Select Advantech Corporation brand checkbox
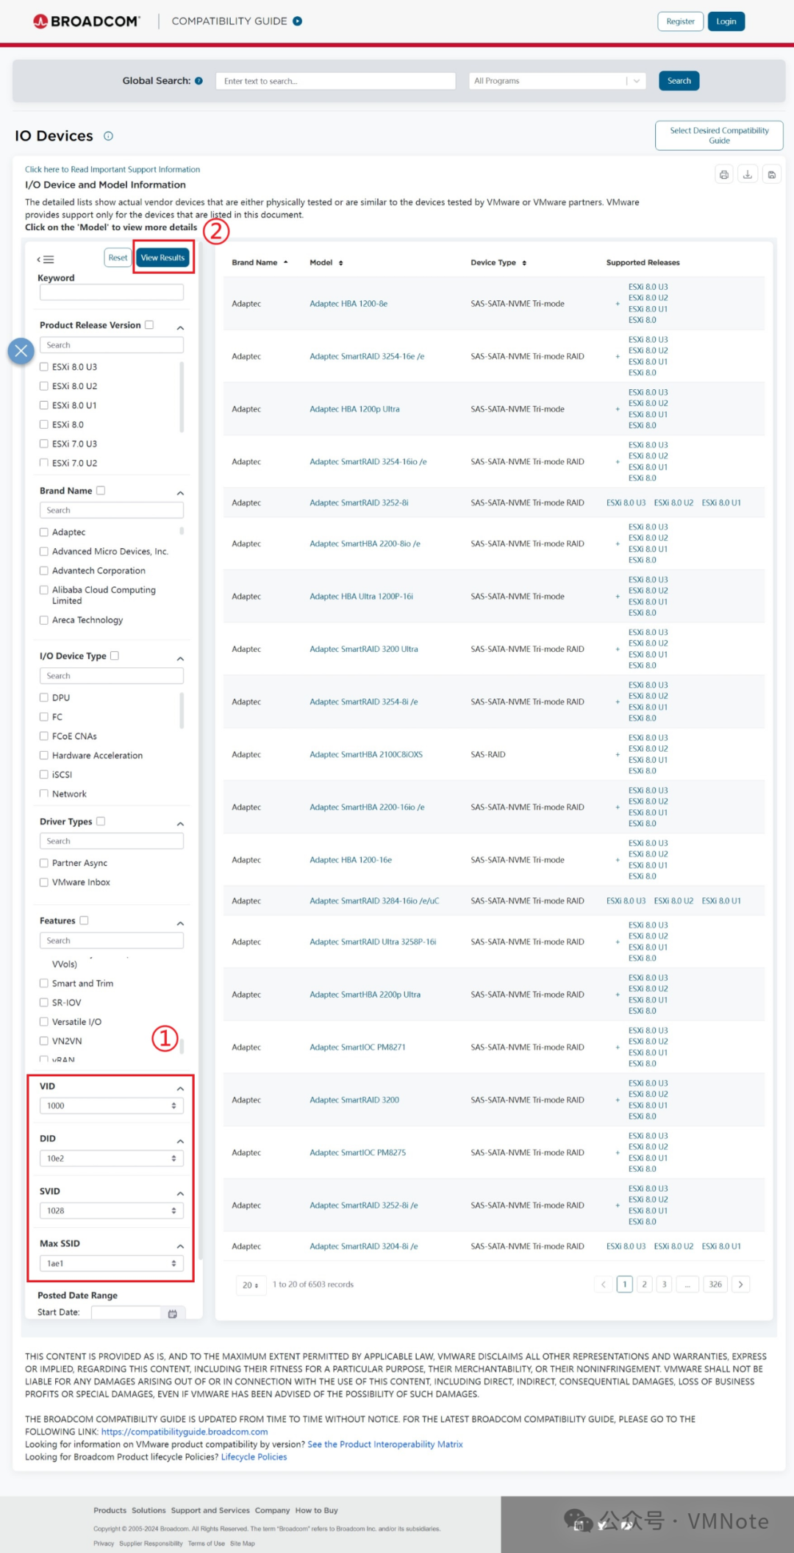Image resolution: width=794 pixels, height=1553 pixels. (44, 570)
